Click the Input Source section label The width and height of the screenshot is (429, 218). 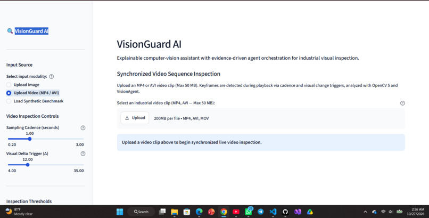(19, 65)
